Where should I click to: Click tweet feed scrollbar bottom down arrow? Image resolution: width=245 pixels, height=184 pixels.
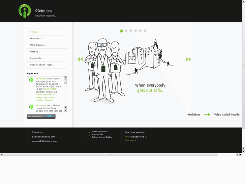point(65,110)
